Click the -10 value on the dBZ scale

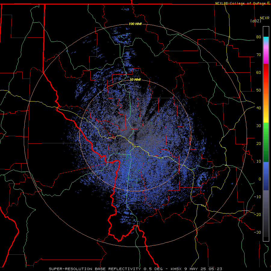[257, 197]
